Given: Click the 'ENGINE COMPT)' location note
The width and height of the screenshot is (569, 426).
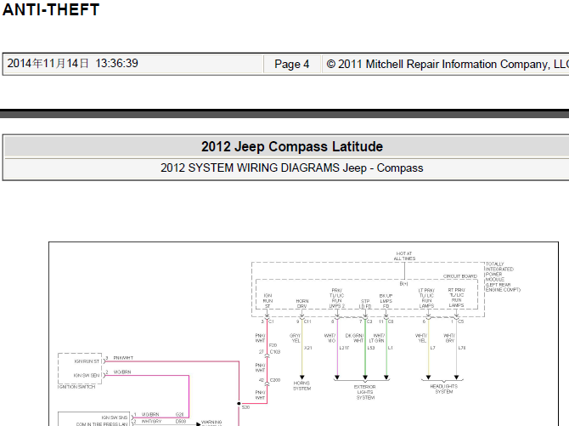Looking at the screenshot, I should (x=503, y=290).
